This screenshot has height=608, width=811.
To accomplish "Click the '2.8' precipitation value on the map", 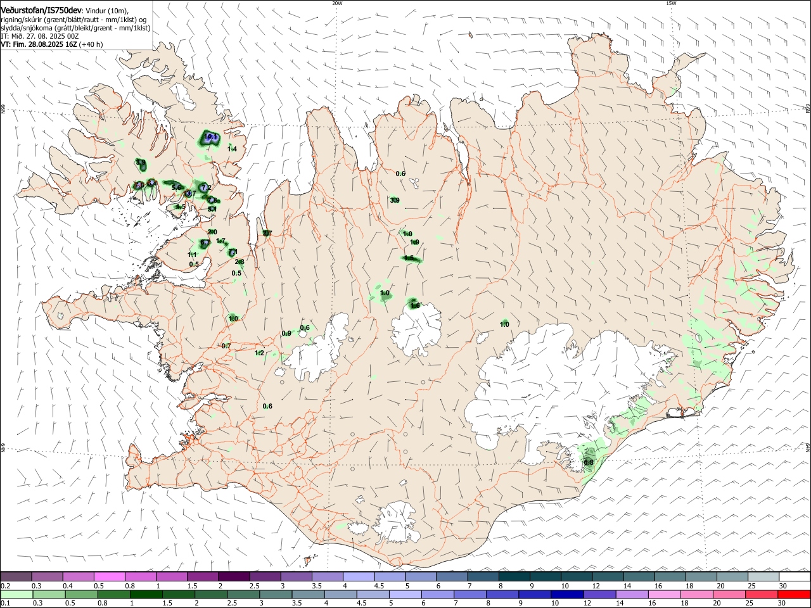I will click(x=239, y=262).
